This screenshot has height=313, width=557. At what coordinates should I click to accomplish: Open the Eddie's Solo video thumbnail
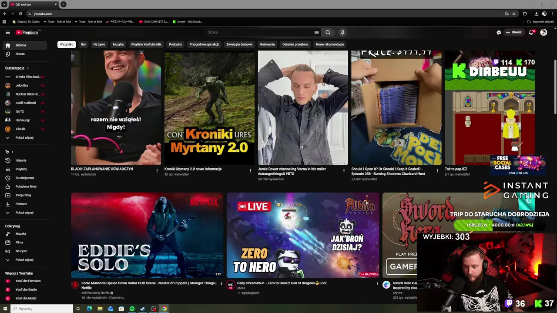click(x=147, y=235)
